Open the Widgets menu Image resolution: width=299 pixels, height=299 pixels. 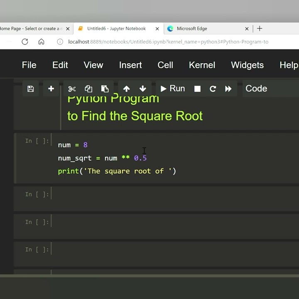coord(248,65)
